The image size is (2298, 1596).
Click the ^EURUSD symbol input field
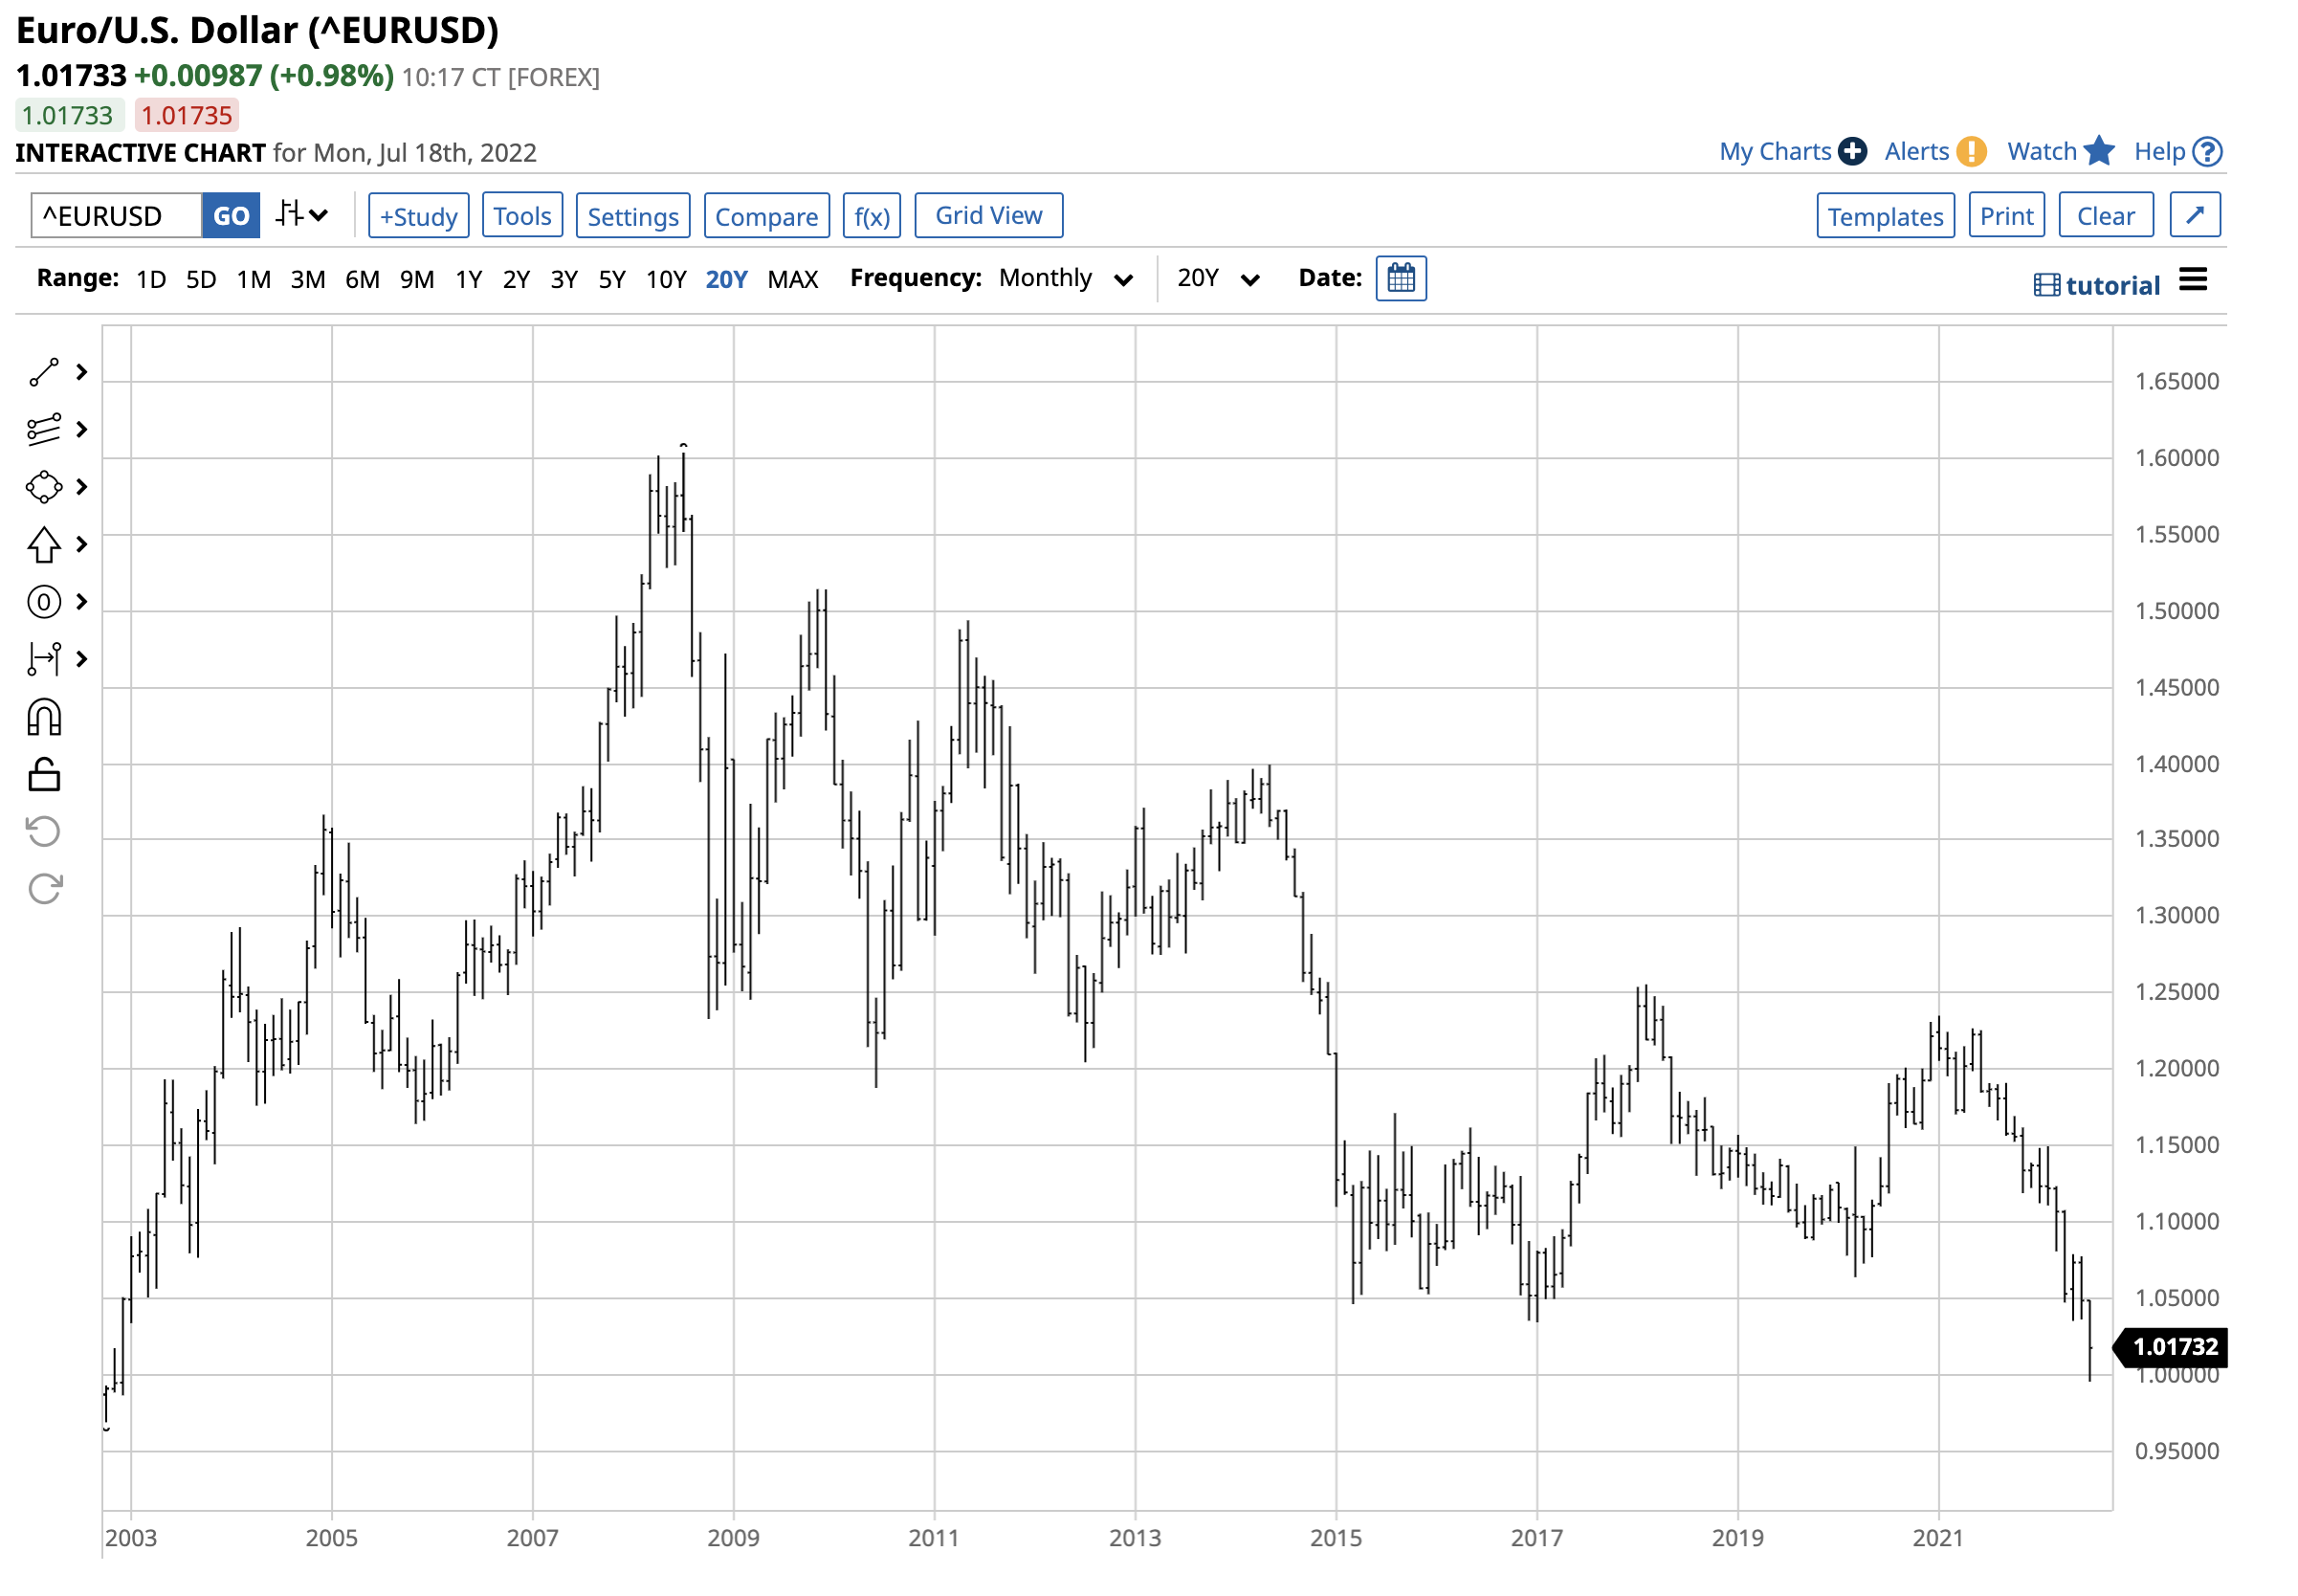pyautogui.click(x=116, y=216)
